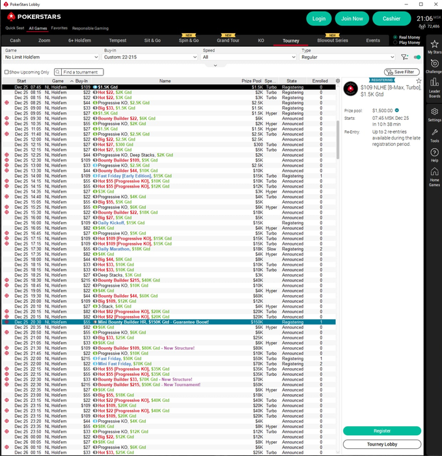442x456 pixels.
Task: Open the Game dropdown No Limit Hold'em
Action: pyautogui.click(x=51, y=57)
